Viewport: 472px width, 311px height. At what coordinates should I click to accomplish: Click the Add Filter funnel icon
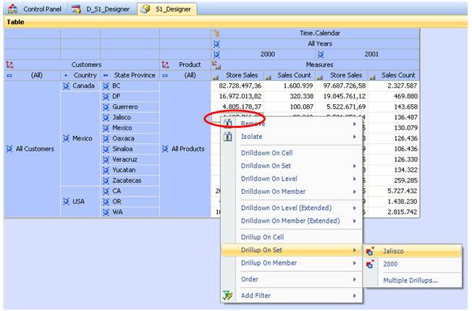tap(228, 295)
